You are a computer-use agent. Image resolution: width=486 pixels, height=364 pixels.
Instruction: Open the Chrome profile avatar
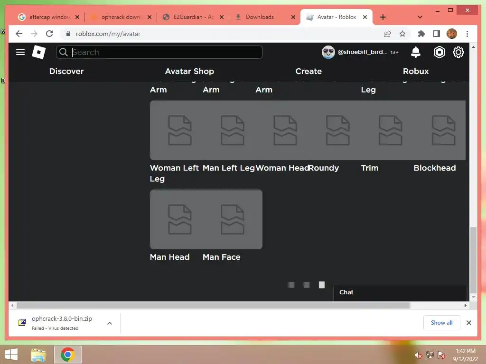point(452,34)
